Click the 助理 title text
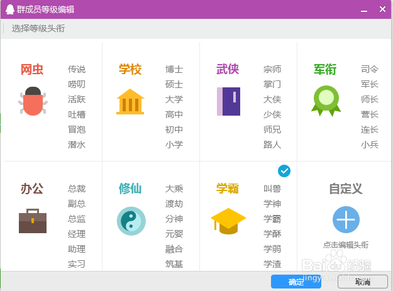The width and height of the screenshot is (393, 291). pos(77,249)
